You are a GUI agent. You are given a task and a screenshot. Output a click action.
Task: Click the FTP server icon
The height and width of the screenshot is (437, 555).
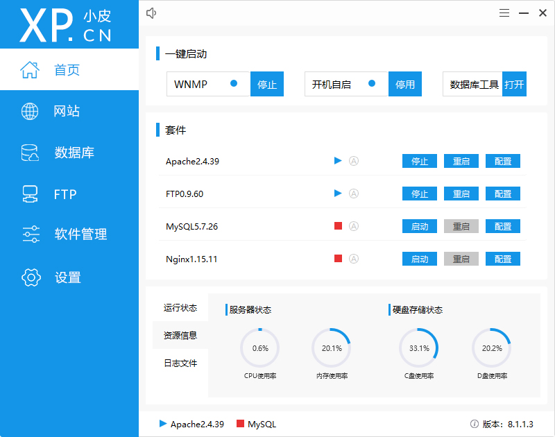[x=30, y=194]
